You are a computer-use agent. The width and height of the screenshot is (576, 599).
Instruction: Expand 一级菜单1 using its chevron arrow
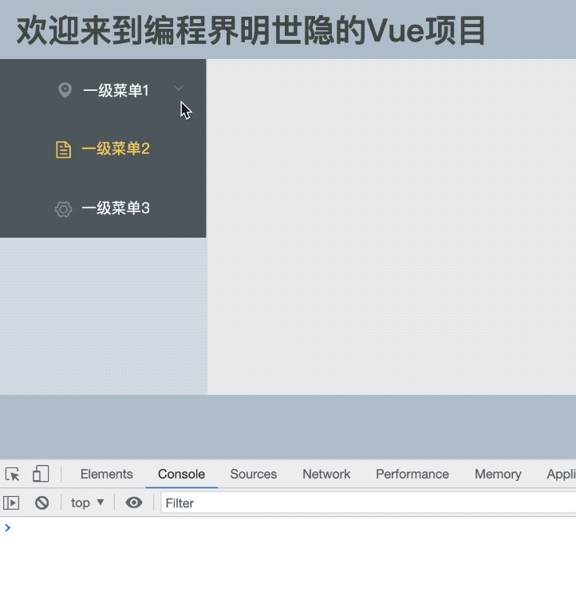click(x=179, y=89)
